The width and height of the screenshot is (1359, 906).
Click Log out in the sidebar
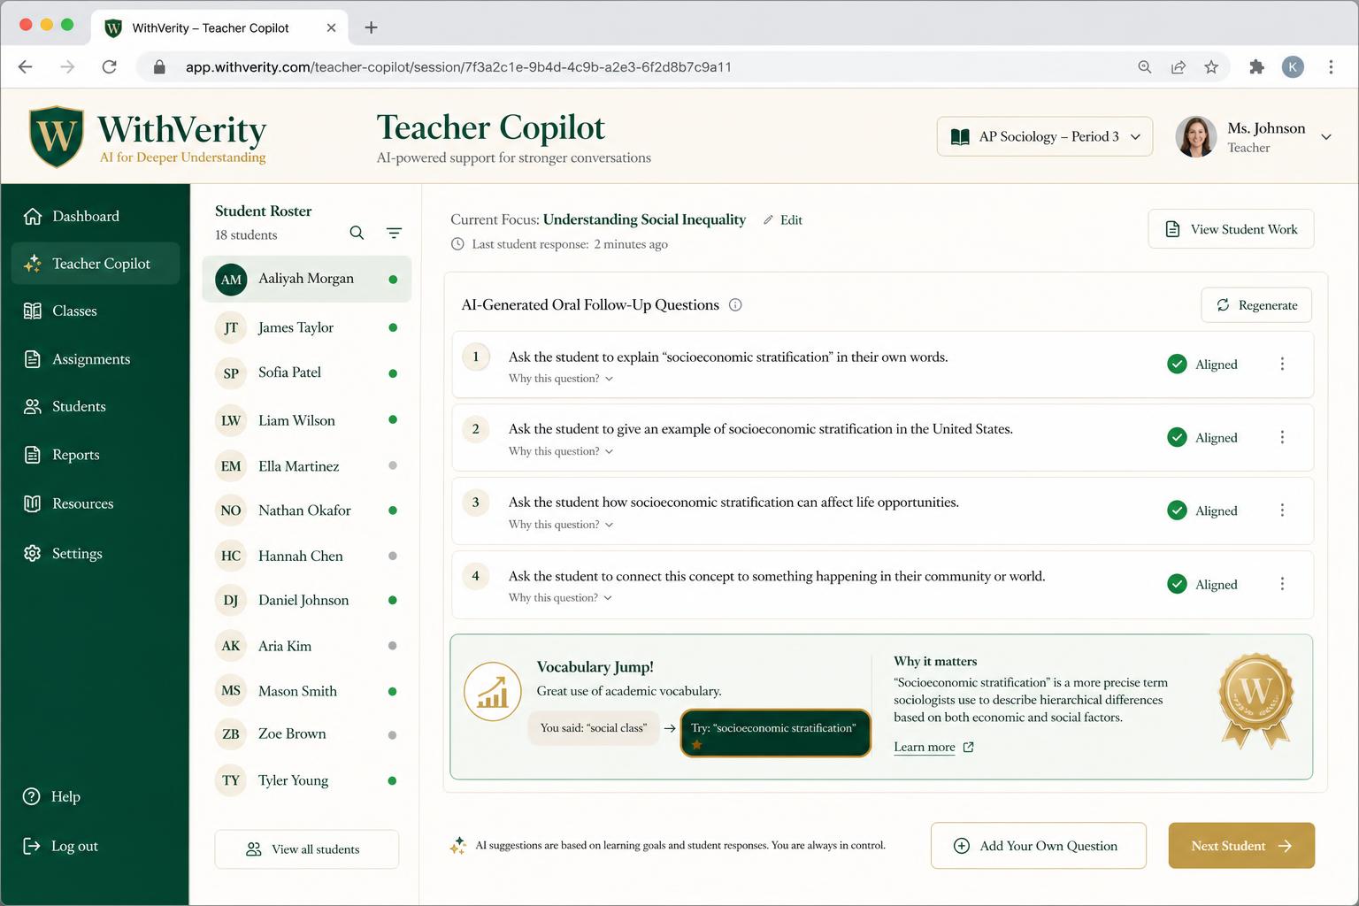pos(60,846)
